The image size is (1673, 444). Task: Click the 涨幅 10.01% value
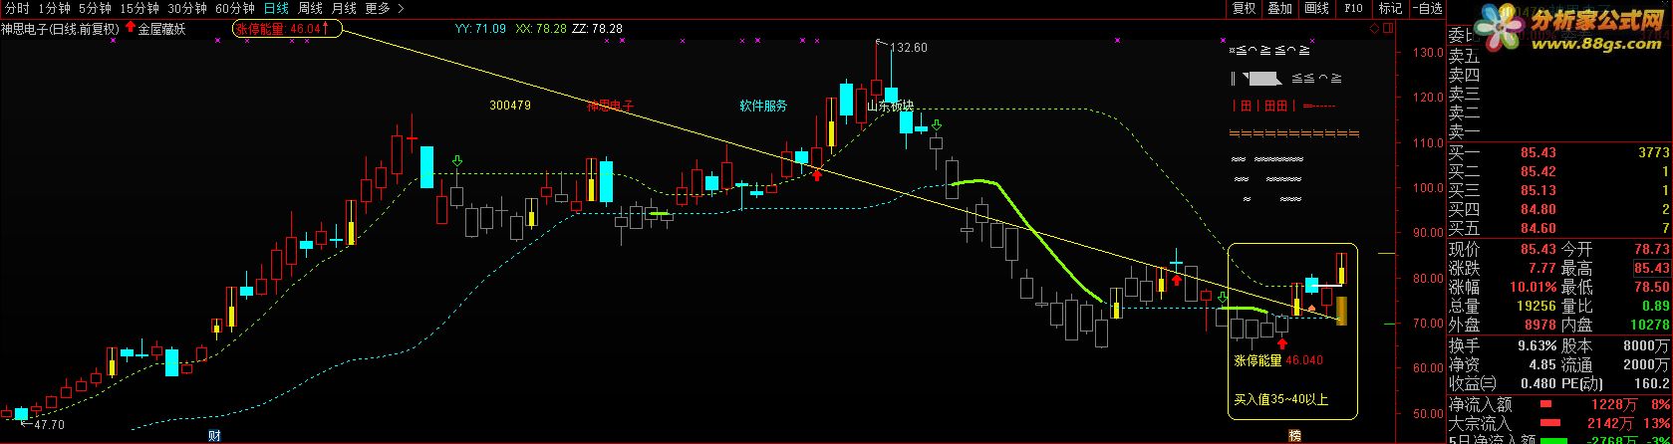1534,287
